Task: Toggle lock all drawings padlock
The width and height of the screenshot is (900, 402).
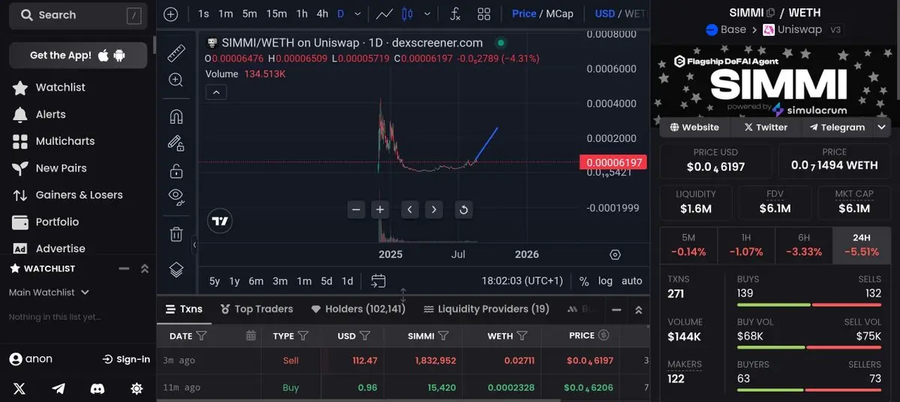Action: coord(176,171)
